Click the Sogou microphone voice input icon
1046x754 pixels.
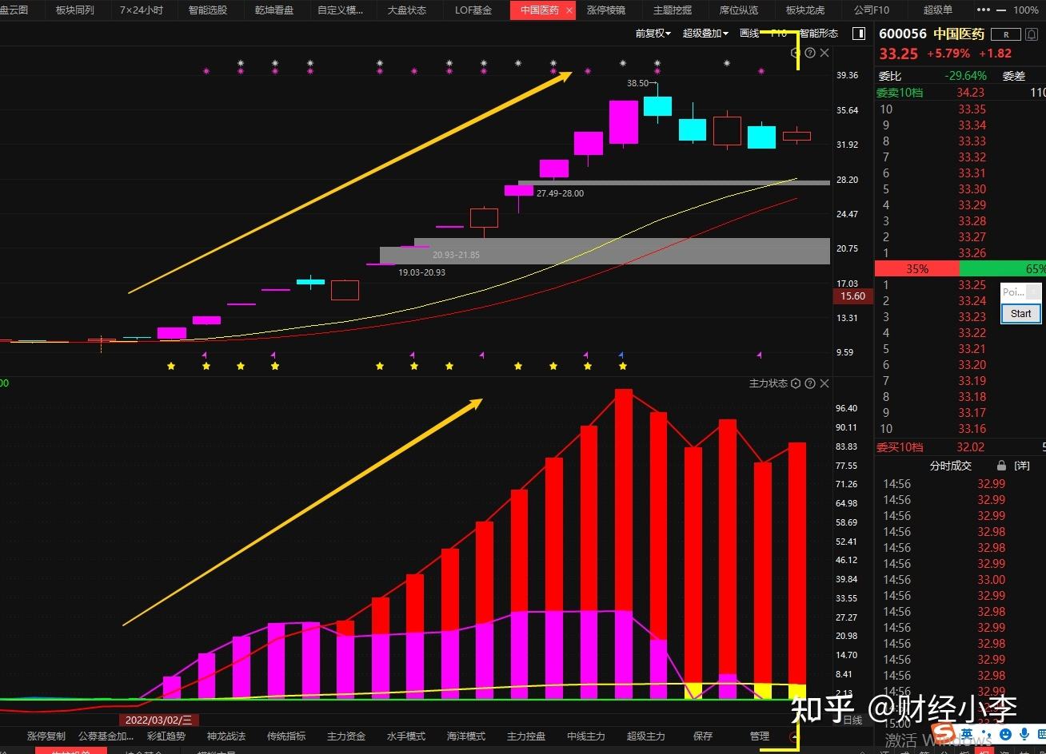[1024, 733]
